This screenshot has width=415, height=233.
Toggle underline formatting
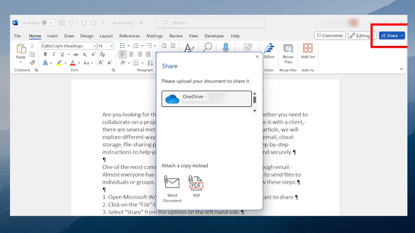click(62, 54)
